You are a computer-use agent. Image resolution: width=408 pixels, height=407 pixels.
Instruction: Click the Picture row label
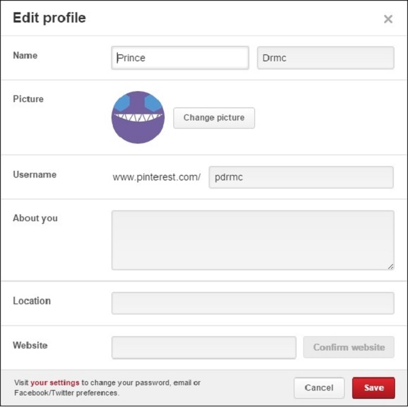click(28, 99)
